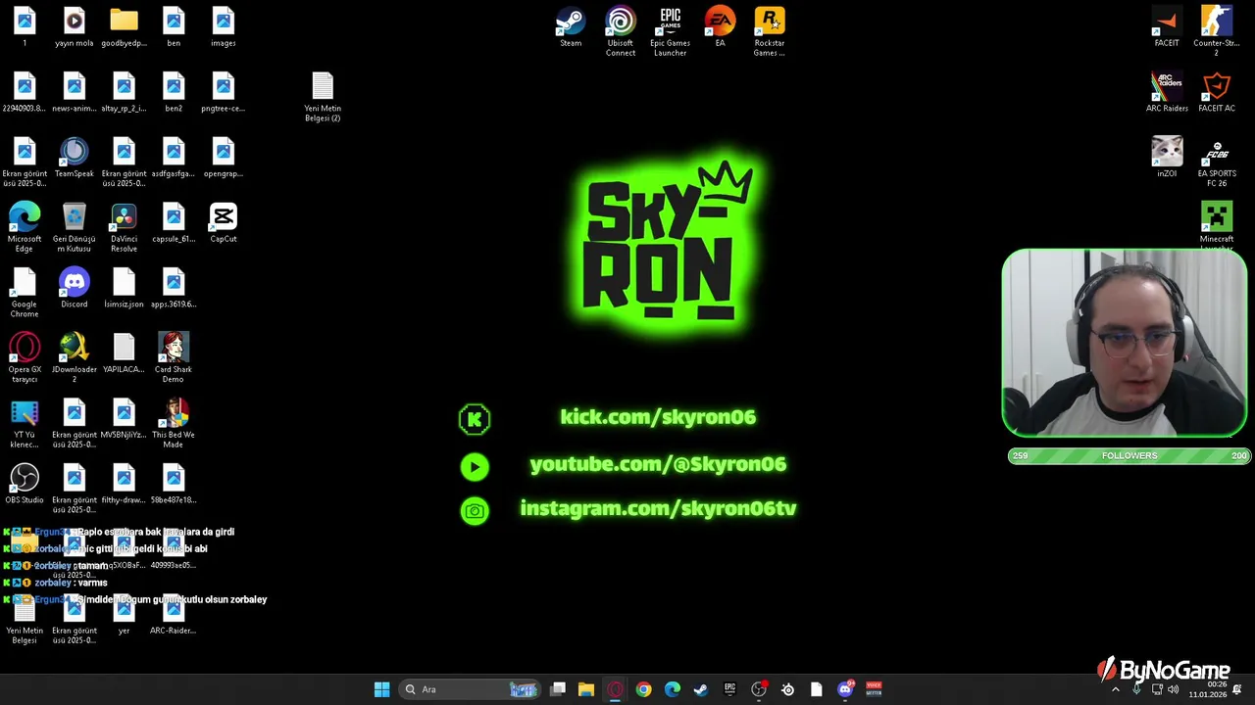Viewport: 1255px width, 705px height.
Task: Open the goodbyedp... folder
Action: 124,27
